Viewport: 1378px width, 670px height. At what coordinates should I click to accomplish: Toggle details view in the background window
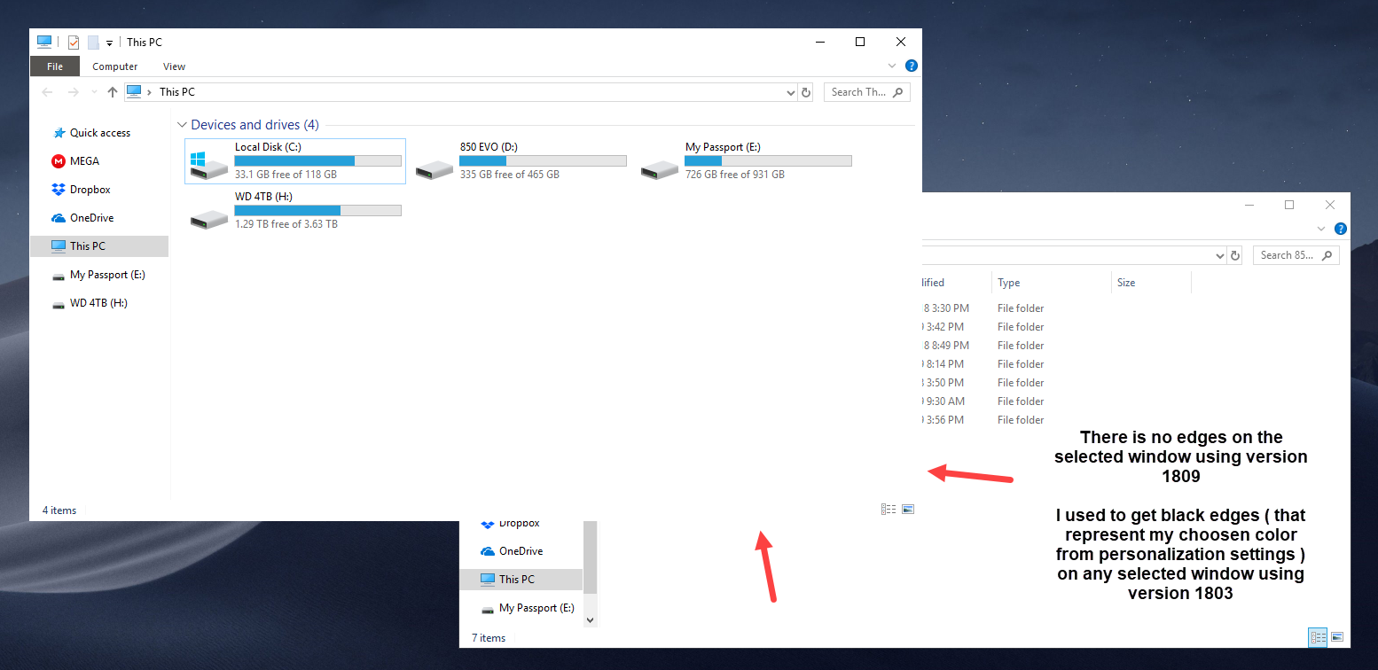1318,637
